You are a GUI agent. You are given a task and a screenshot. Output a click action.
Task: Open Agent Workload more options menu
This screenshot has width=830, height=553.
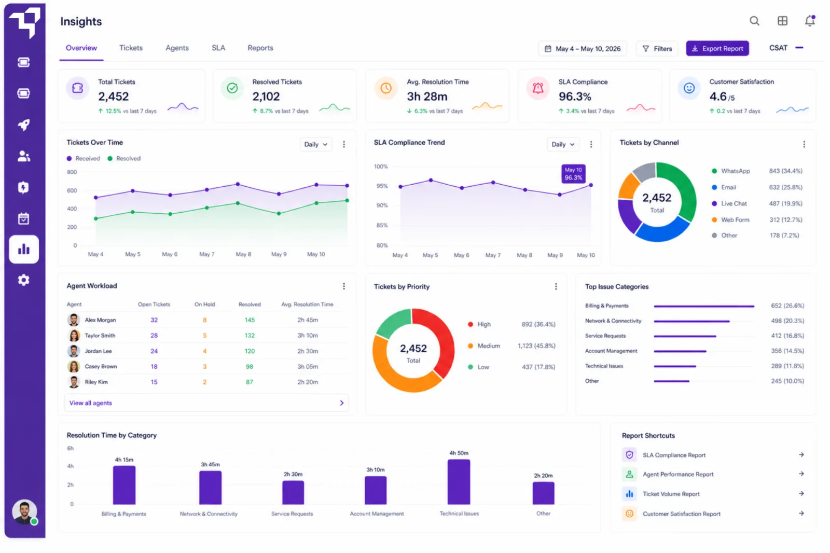(344, 286)
